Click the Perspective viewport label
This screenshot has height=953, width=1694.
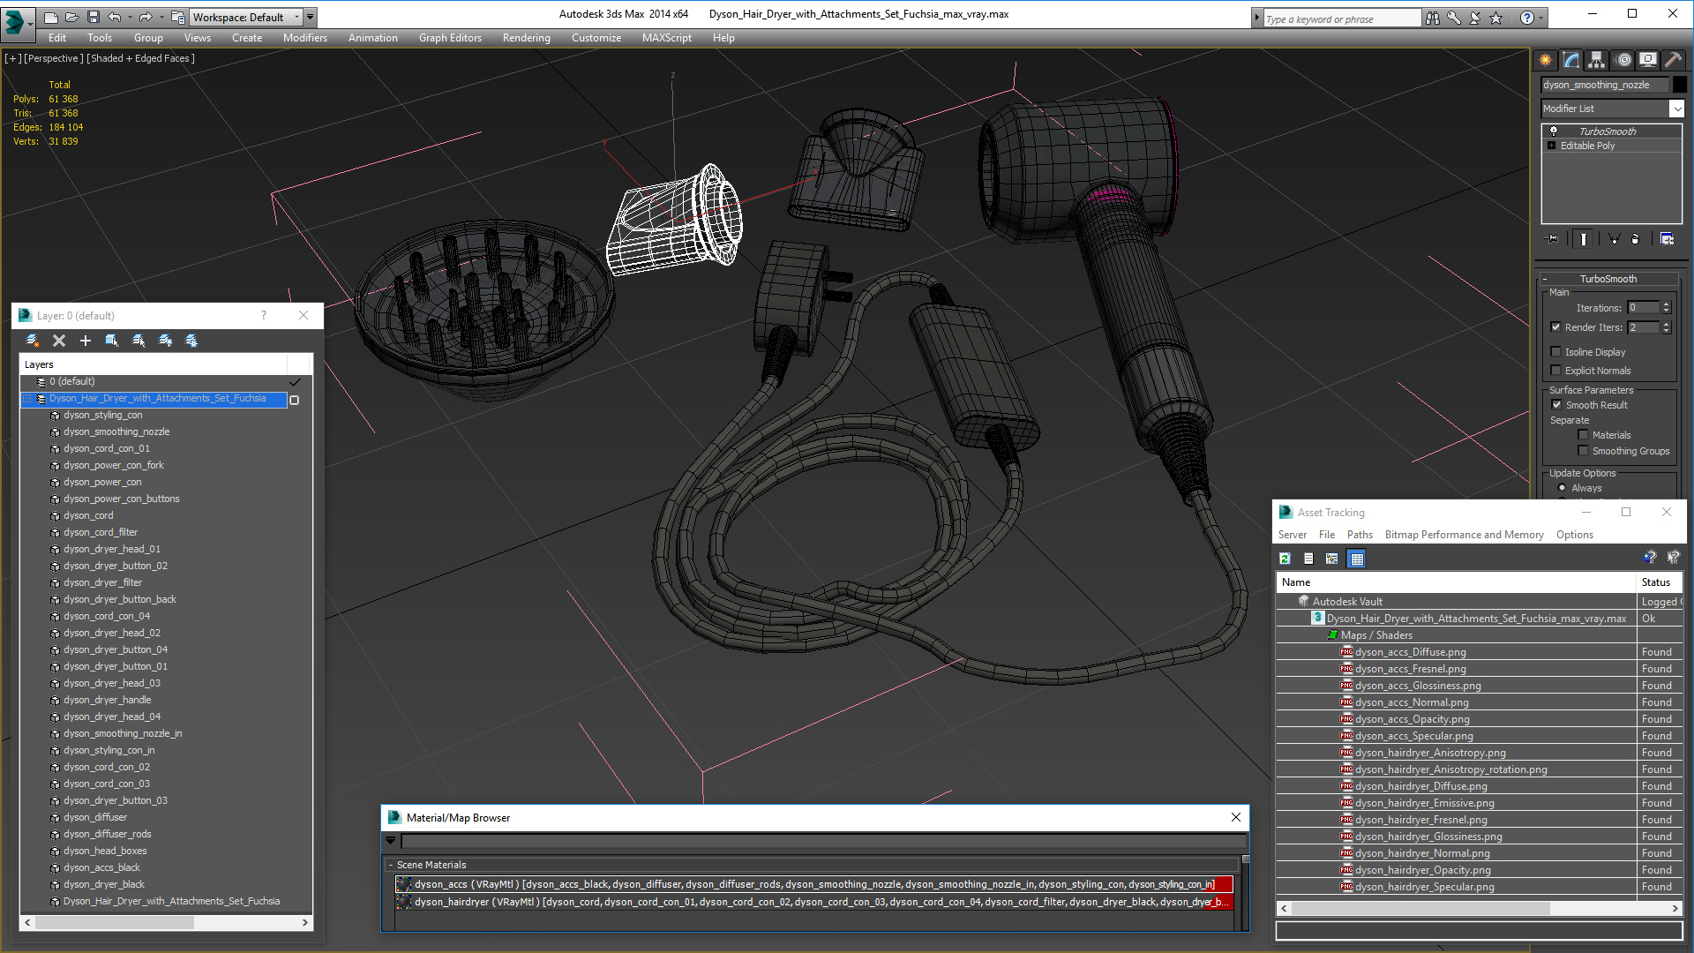(x=54, y=58)
